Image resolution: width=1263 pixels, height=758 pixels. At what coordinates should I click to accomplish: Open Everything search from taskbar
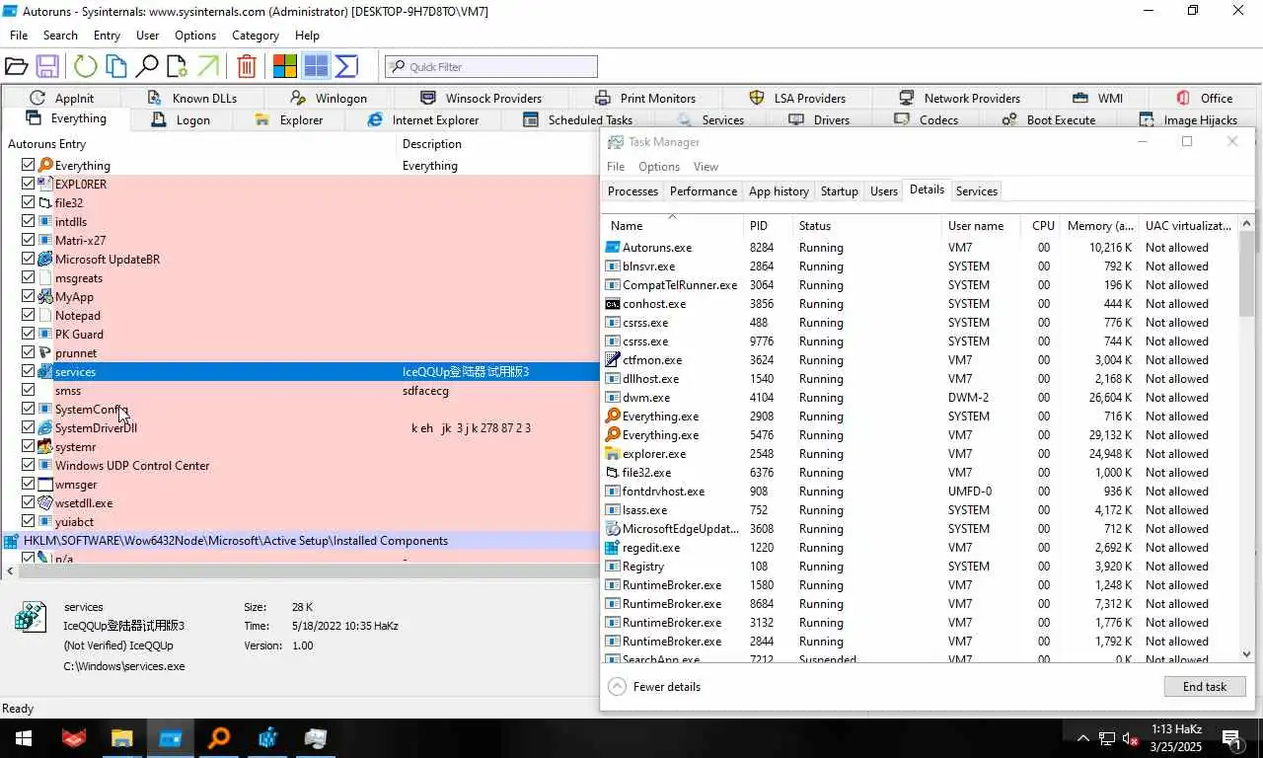(219, 738)
